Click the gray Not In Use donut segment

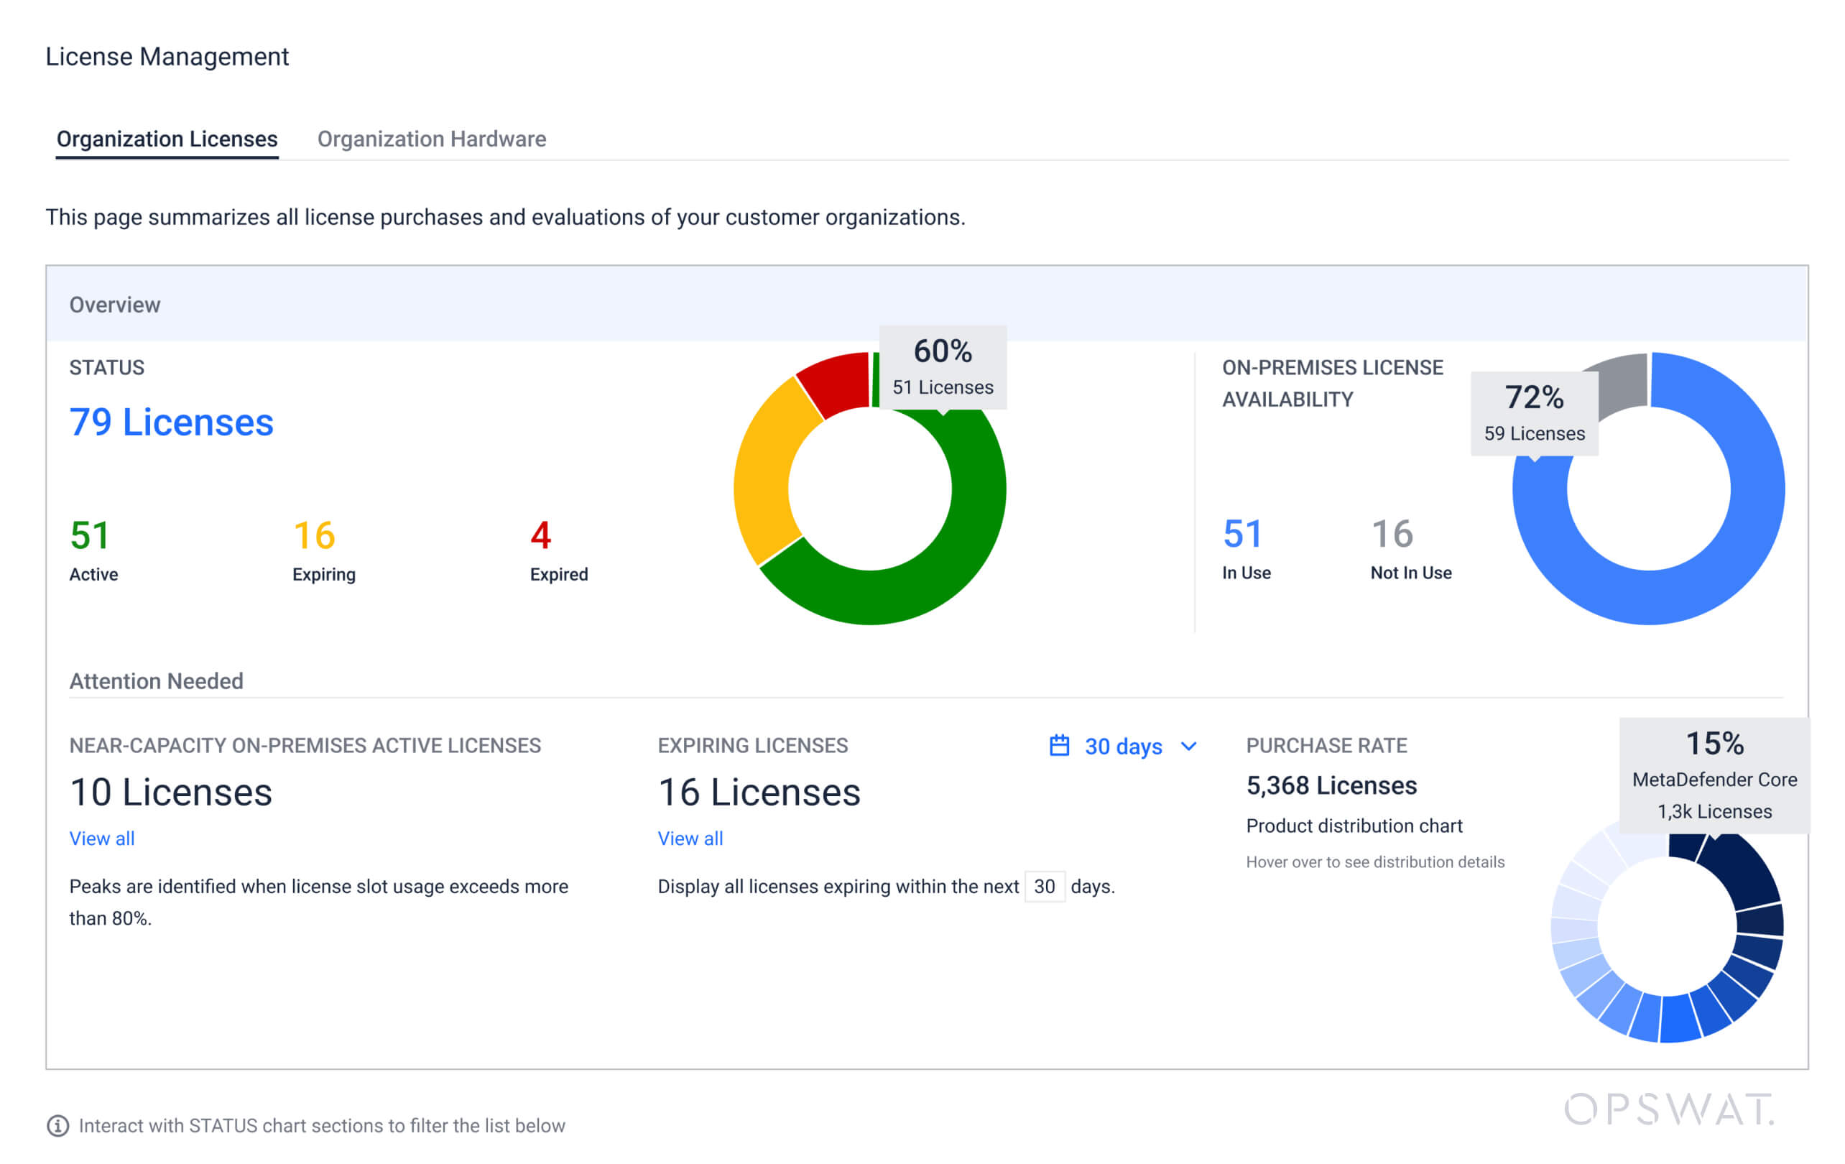click(x=1624, y=379)
